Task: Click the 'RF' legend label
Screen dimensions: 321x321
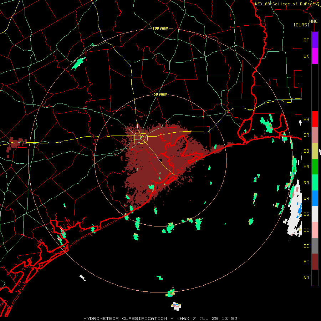Action: pos(306,40)
